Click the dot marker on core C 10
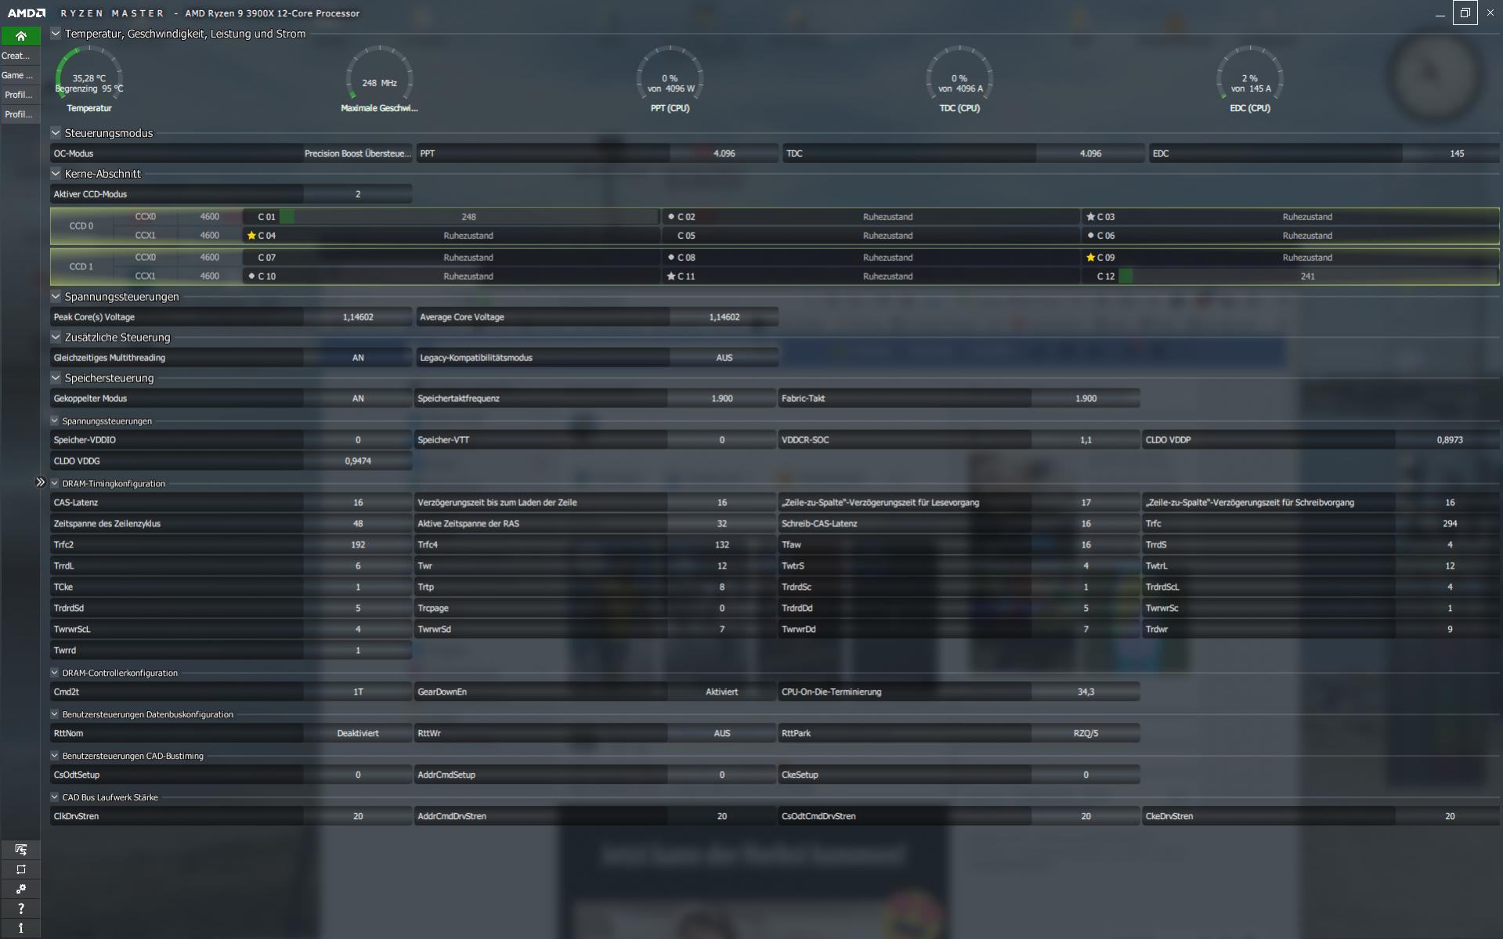Image resolution: width=1503 pixels, height=939 pixels. (251, 276)
